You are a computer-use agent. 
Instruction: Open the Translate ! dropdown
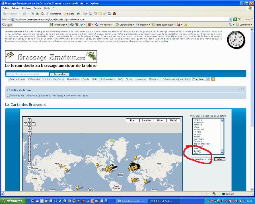pos(201,79)
